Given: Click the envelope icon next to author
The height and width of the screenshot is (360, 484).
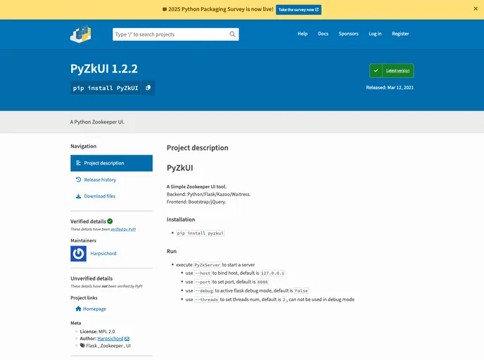Looking at the screenshot, I should pos(127,339).
